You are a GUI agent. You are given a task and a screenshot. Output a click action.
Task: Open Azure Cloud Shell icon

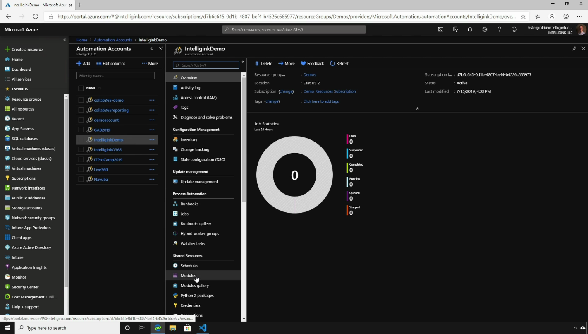click(441, 29)
